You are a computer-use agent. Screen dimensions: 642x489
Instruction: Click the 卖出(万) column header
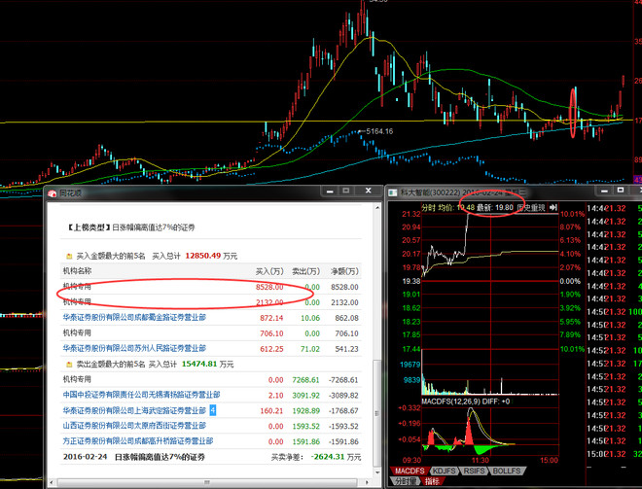pyautogui.click(x=305, y=271)
